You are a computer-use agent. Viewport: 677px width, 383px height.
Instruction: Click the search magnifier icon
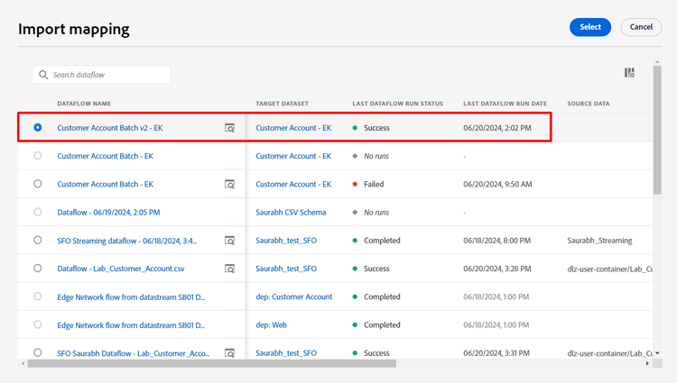[43, 75]
